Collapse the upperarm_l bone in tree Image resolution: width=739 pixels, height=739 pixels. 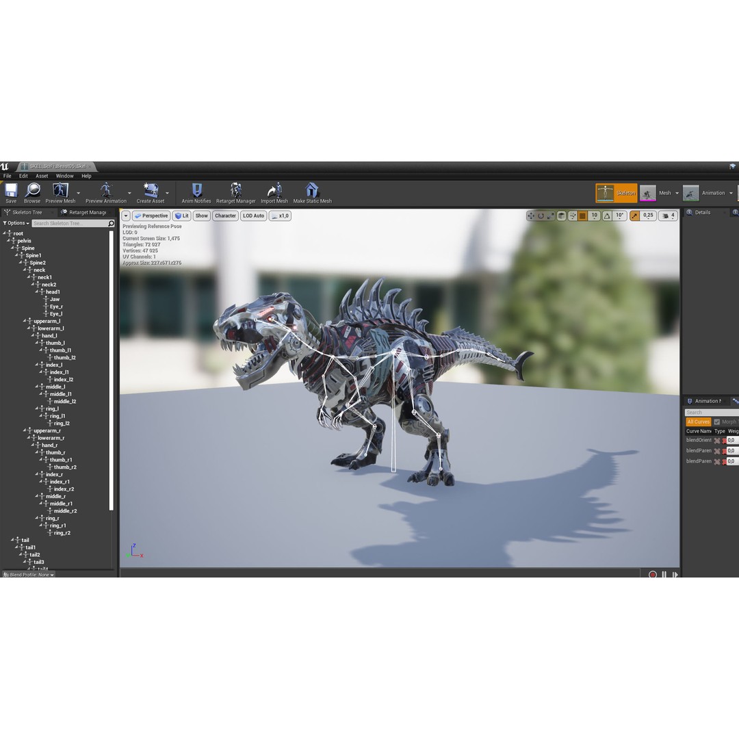25,321
